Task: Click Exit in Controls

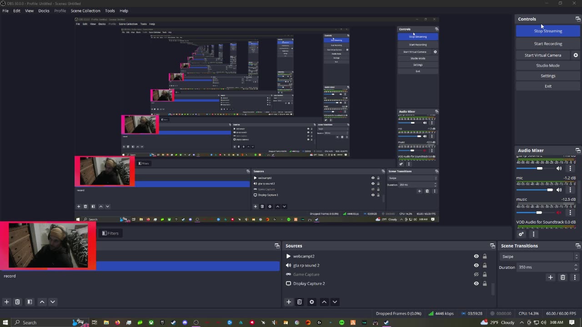Action: click(x=548, y=86)
